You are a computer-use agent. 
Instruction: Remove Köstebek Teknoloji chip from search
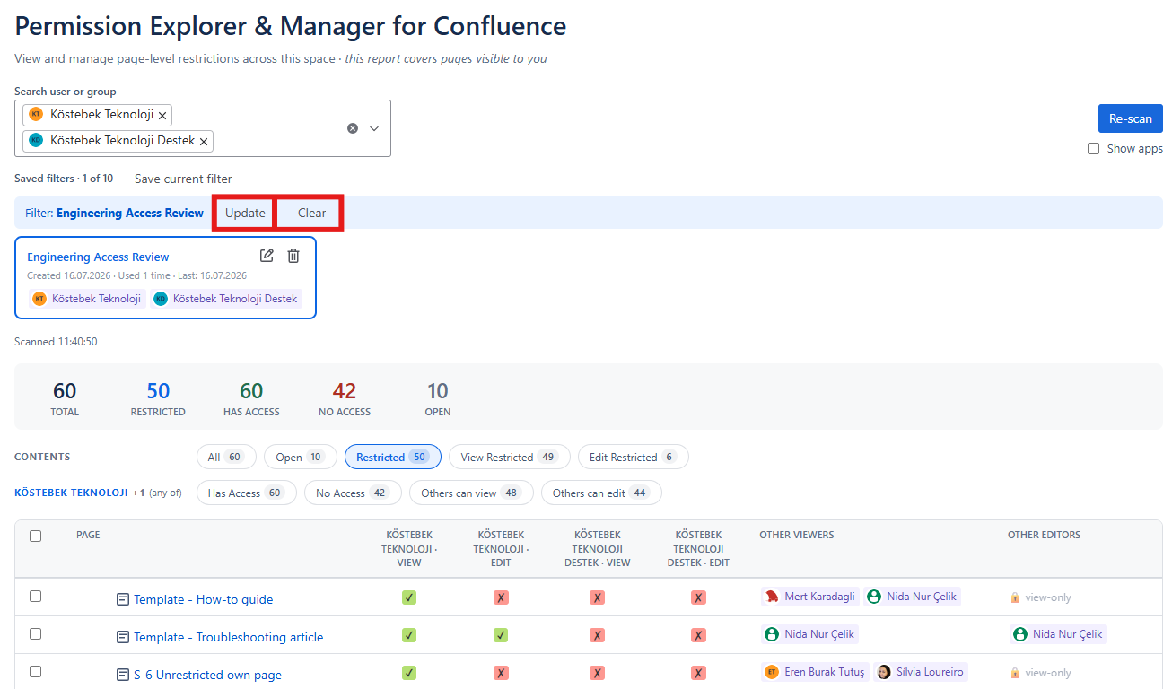coord(162,116)
